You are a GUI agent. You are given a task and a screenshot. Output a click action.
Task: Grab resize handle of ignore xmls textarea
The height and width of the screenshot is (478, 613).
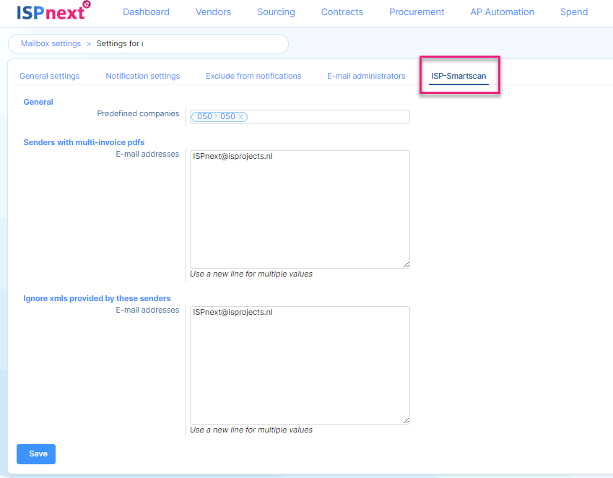[407, 420]
